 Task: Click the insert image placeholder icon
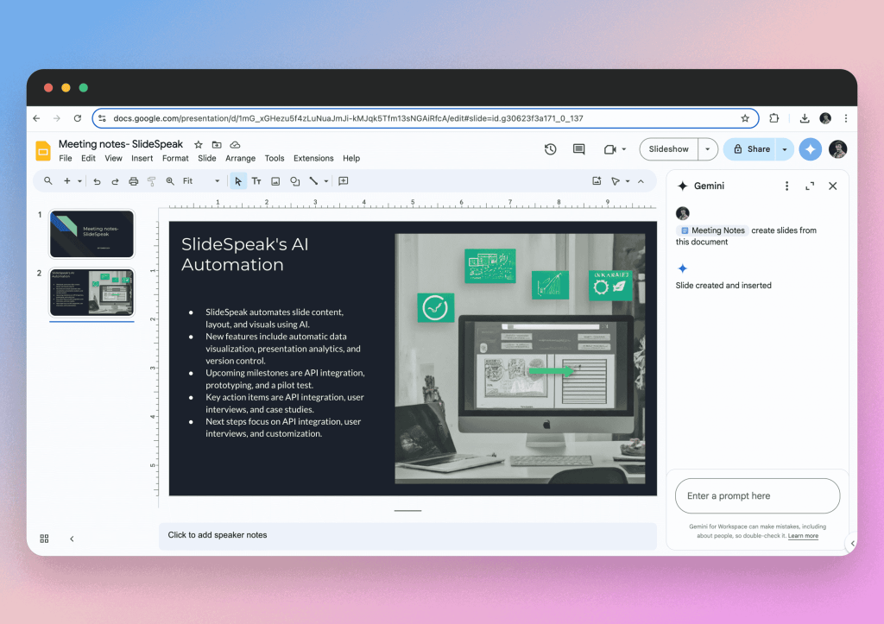pos(597,181)
